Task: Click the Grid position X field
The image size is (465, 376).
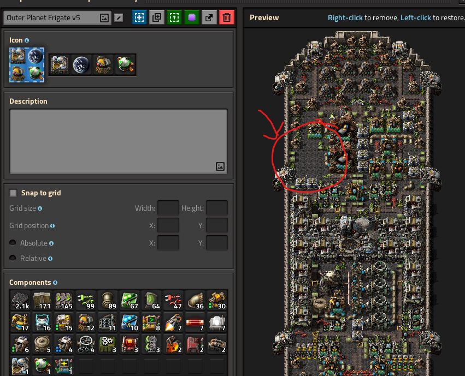Action: coord(168,225)
